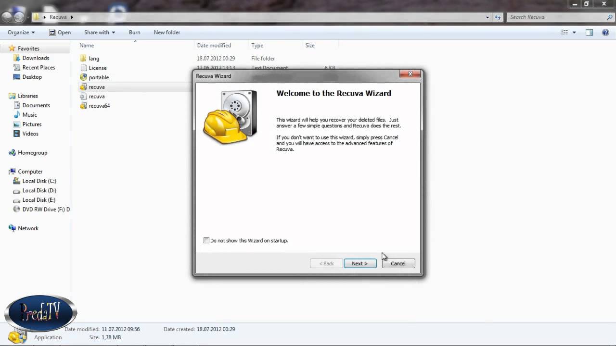Image resolution: width=616 pixels, height=346 pixels.
Task: Click the change view icon
Action: click(565, 32)
